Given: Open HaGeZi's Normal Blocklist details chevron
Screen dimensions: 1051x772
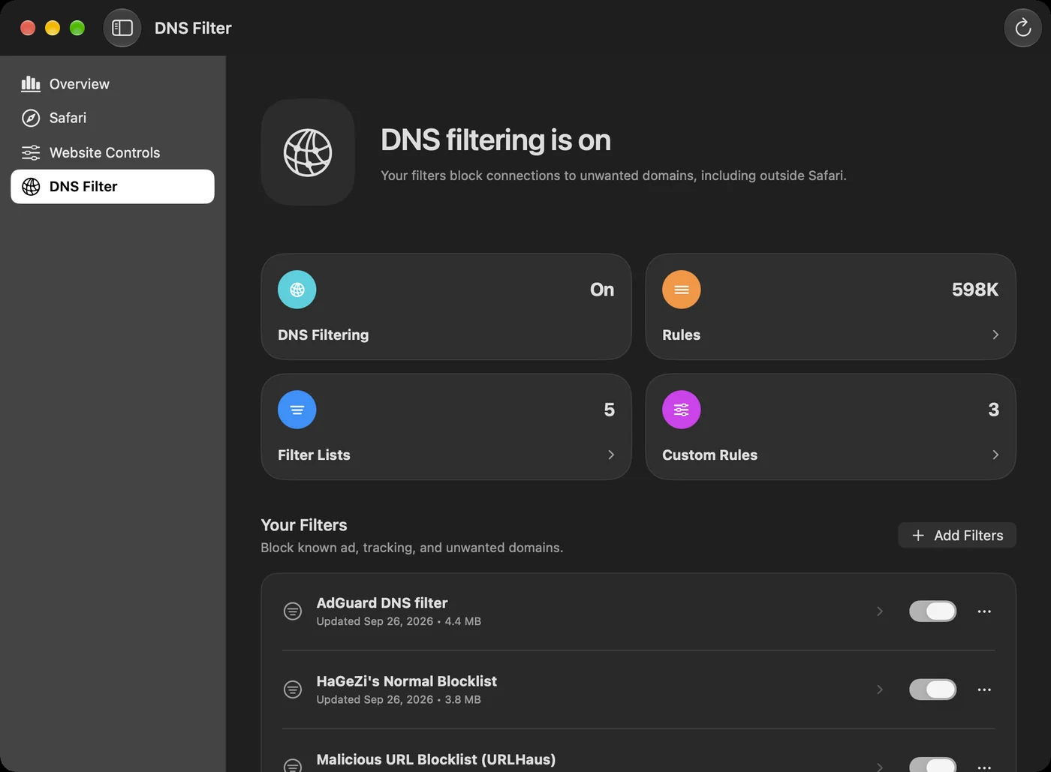Looking at the screenshot, I should click(x=880, y=689).
